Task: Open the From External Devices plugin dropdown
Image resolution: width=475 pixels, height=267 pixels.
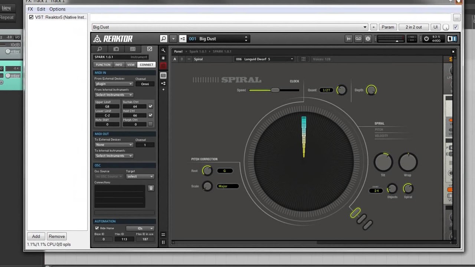Action: (x=114, y=84)
